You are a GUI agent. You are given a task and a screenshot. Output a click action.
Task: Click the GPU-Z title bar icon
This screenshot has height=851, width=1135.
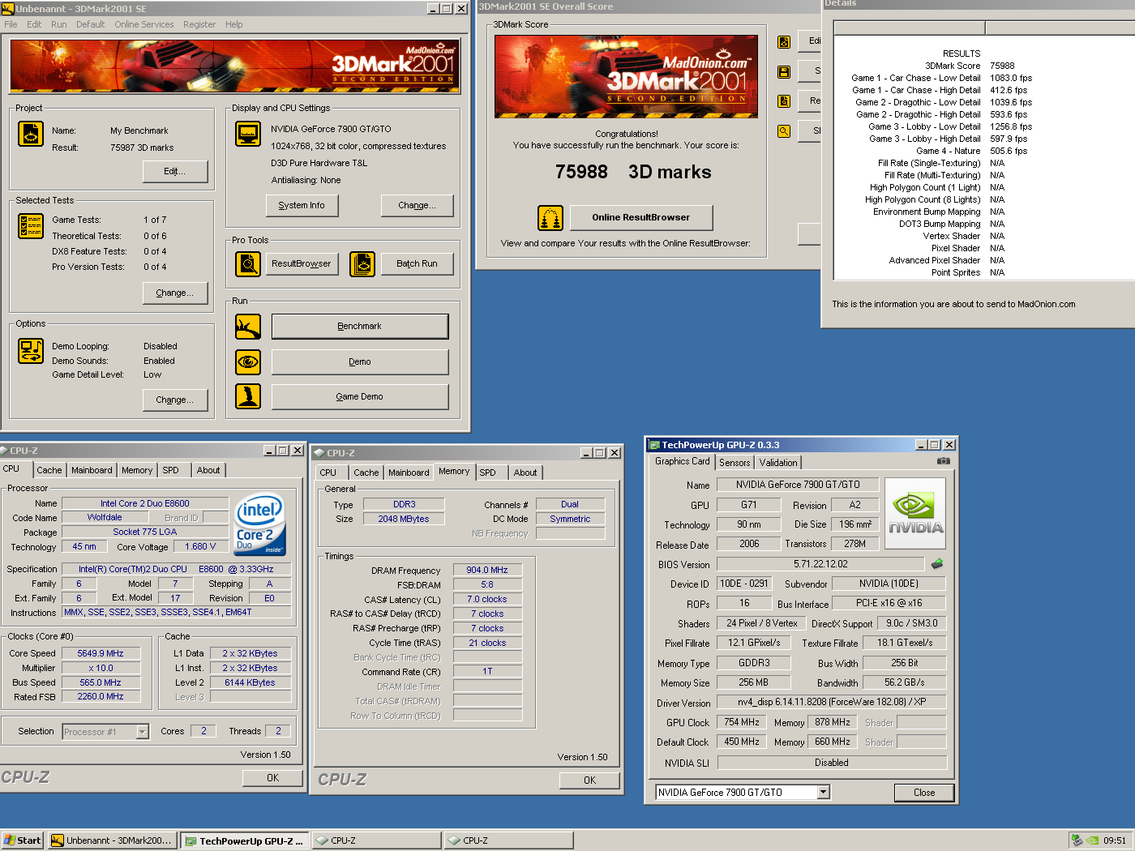point(653,445)
